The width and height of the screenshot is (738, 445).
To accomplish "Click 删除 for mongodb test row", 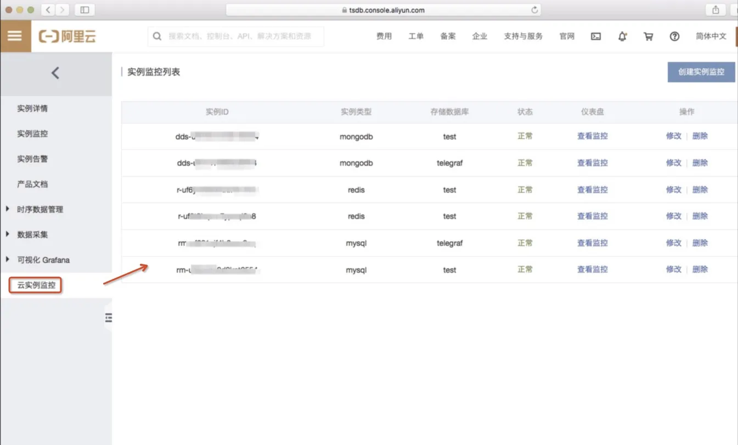I will tap(700, 136).
